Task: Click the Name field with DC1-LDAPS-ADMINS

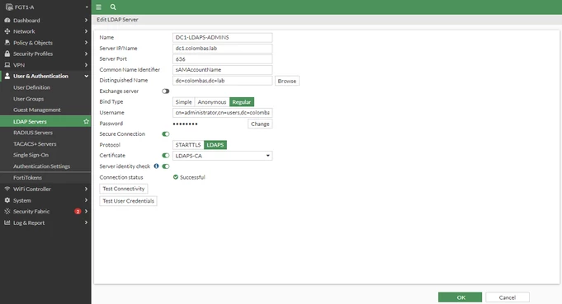Action: (222, 38)
